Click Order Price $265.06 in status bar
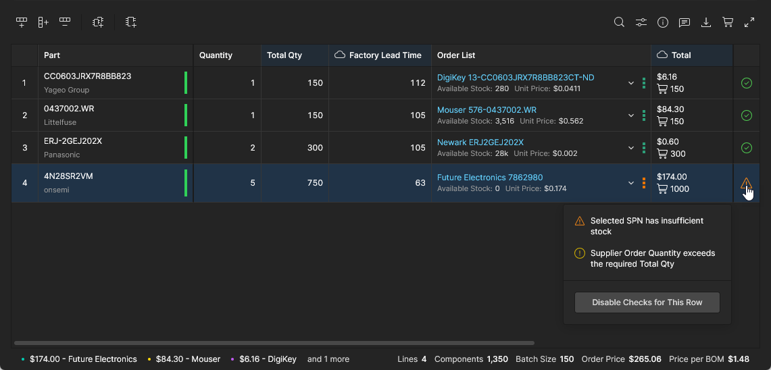Image resolution: width=771 pixels, height=370 pixels. (622, 359)
